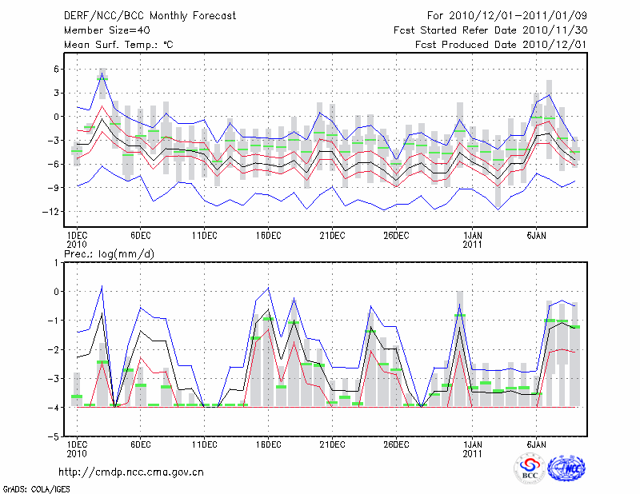Screen dimensions: 640x494
Task: Click the early-December blue line peak in temperature chart
Action: click(x=102, y=70)
